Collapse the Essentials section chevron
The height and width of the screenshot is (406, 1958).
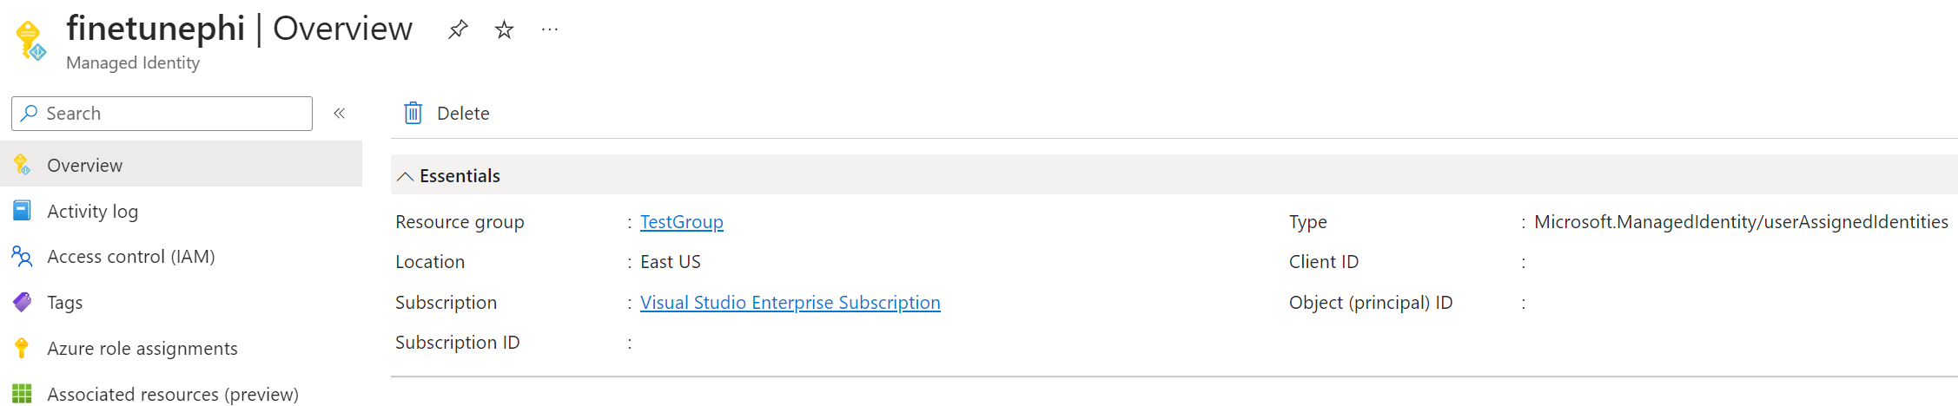click(405, 176)
